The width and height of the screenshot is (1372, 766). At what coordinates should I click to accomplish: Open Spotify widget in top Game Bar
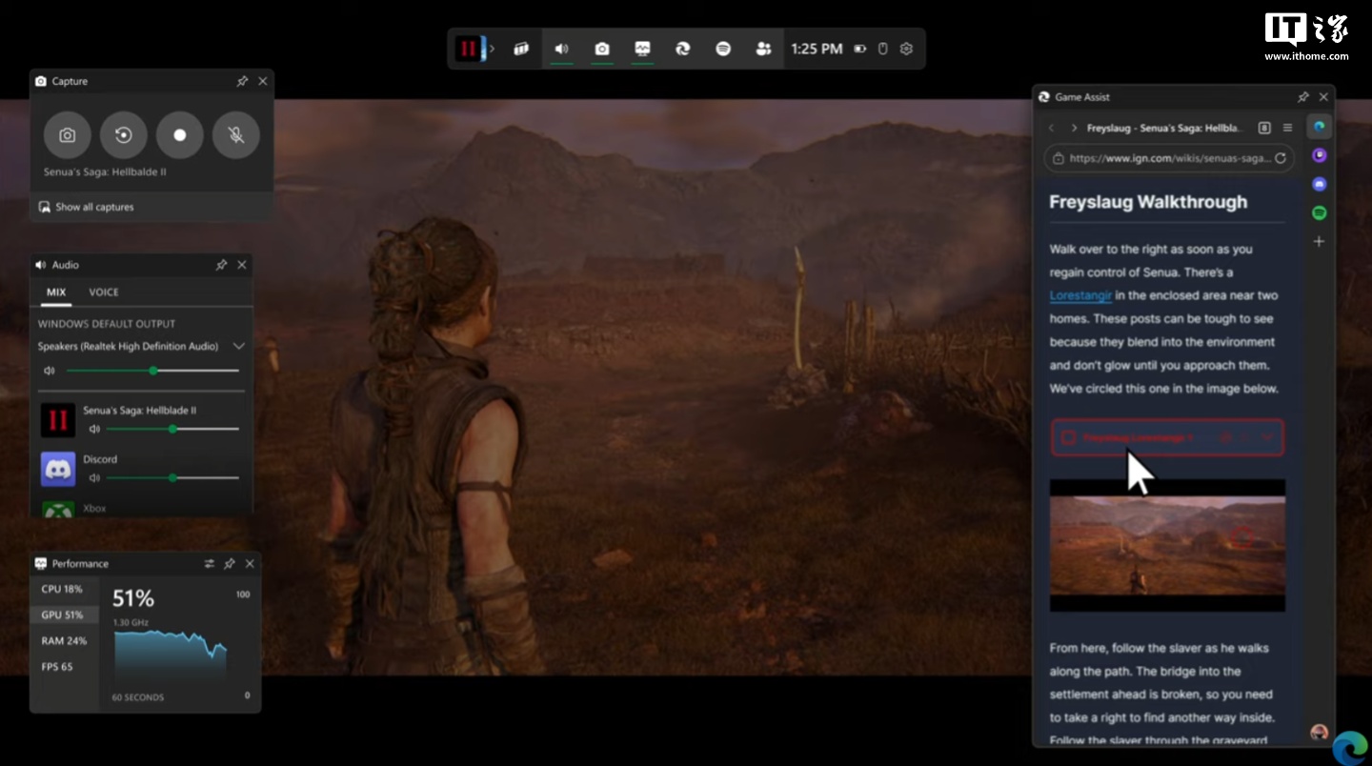723,49
